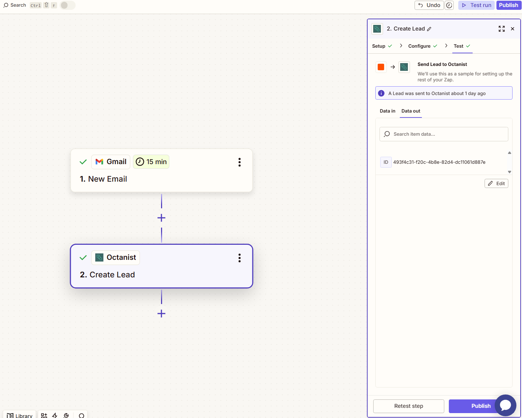The height and width of the screenshot is (418, 522).
Task: Open the options menu on the Create Lead step
Action: pyautogui.click(x=239, y=258)
